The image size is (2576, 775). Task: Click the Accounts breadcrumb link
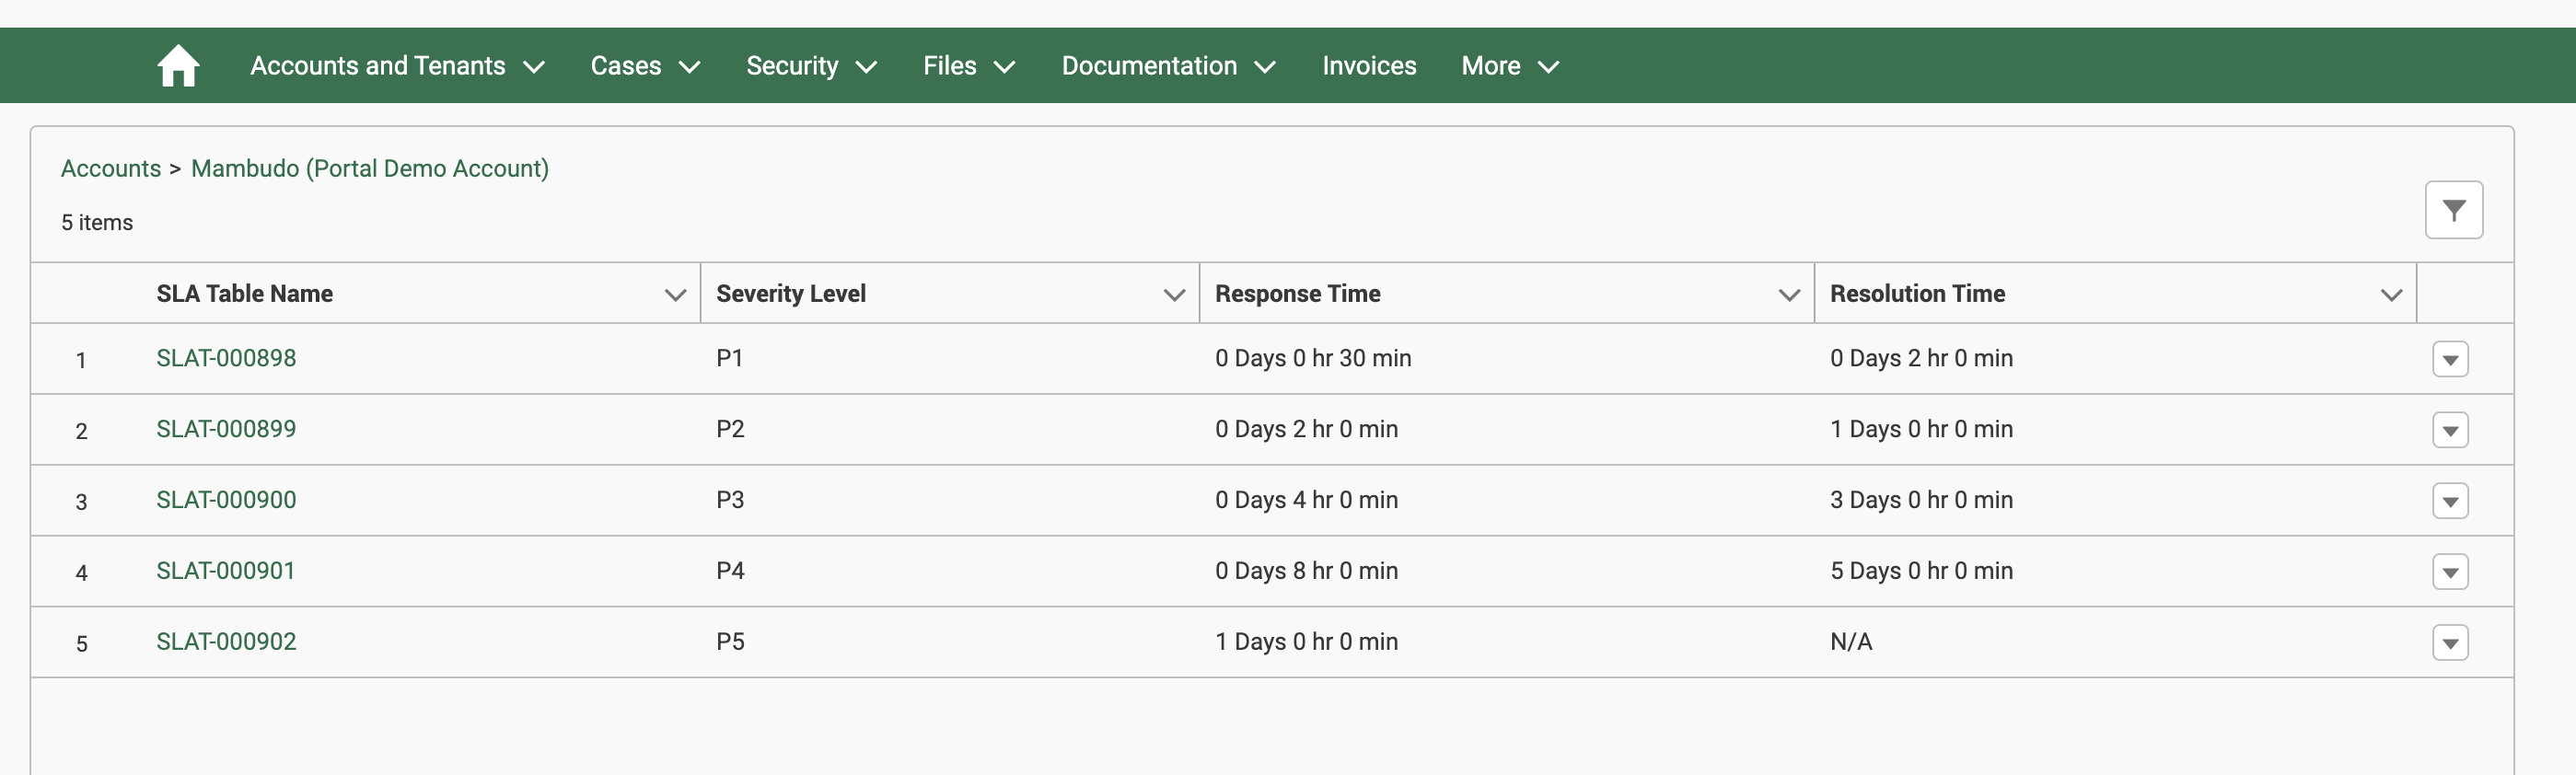click(111, 168)
